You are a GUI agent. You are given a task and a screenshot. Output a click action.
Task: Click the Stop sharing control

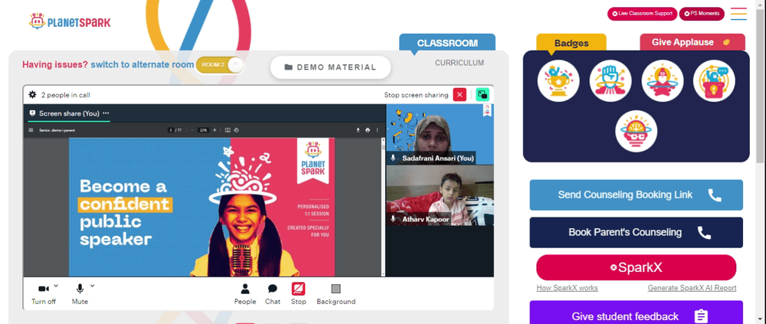(x=299, y=294)
